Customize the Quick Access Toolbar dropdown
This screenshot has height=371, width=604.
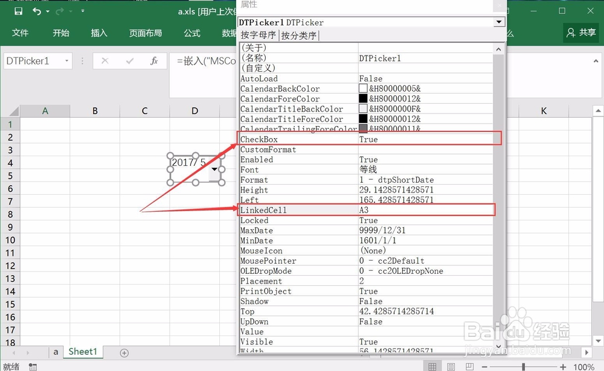[82, 11]
